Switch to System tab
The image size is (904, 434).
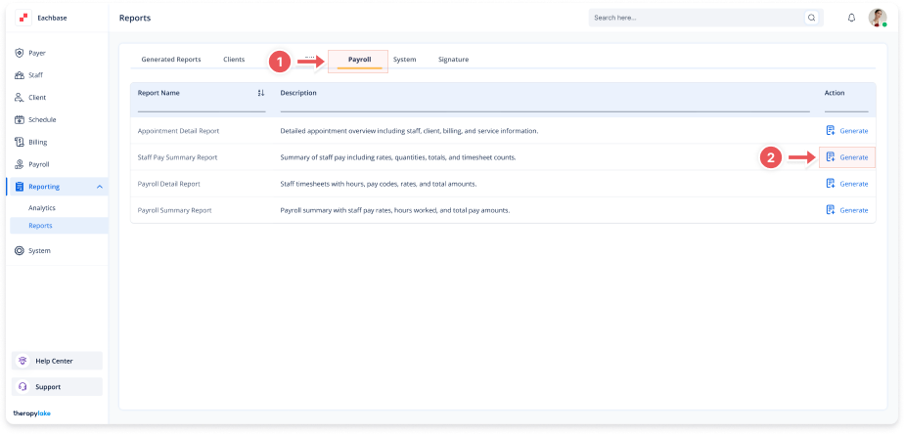click(x=405, y=60)
